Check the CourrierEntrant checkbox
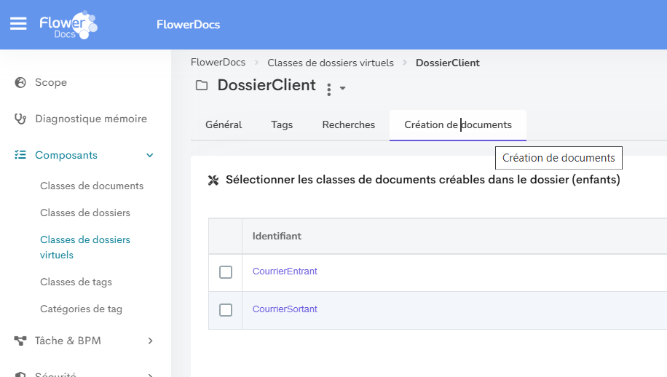Image resolution: width=667 pixels, height=377 pixels. 226,272
